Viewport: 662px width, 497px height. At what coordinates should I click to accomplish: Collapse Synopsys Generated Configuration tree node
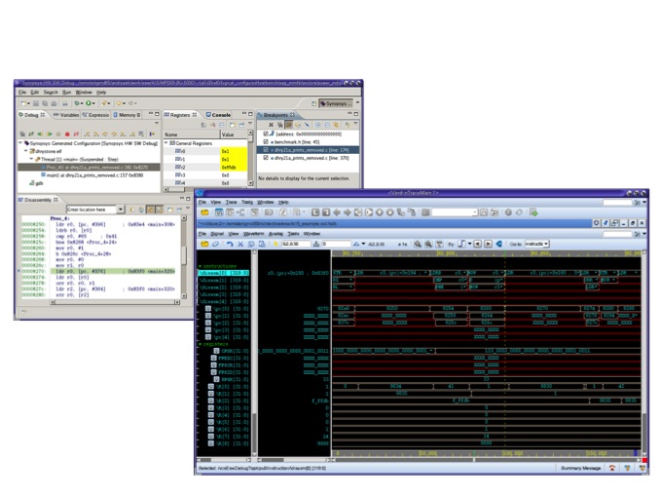tap(20, 143)
